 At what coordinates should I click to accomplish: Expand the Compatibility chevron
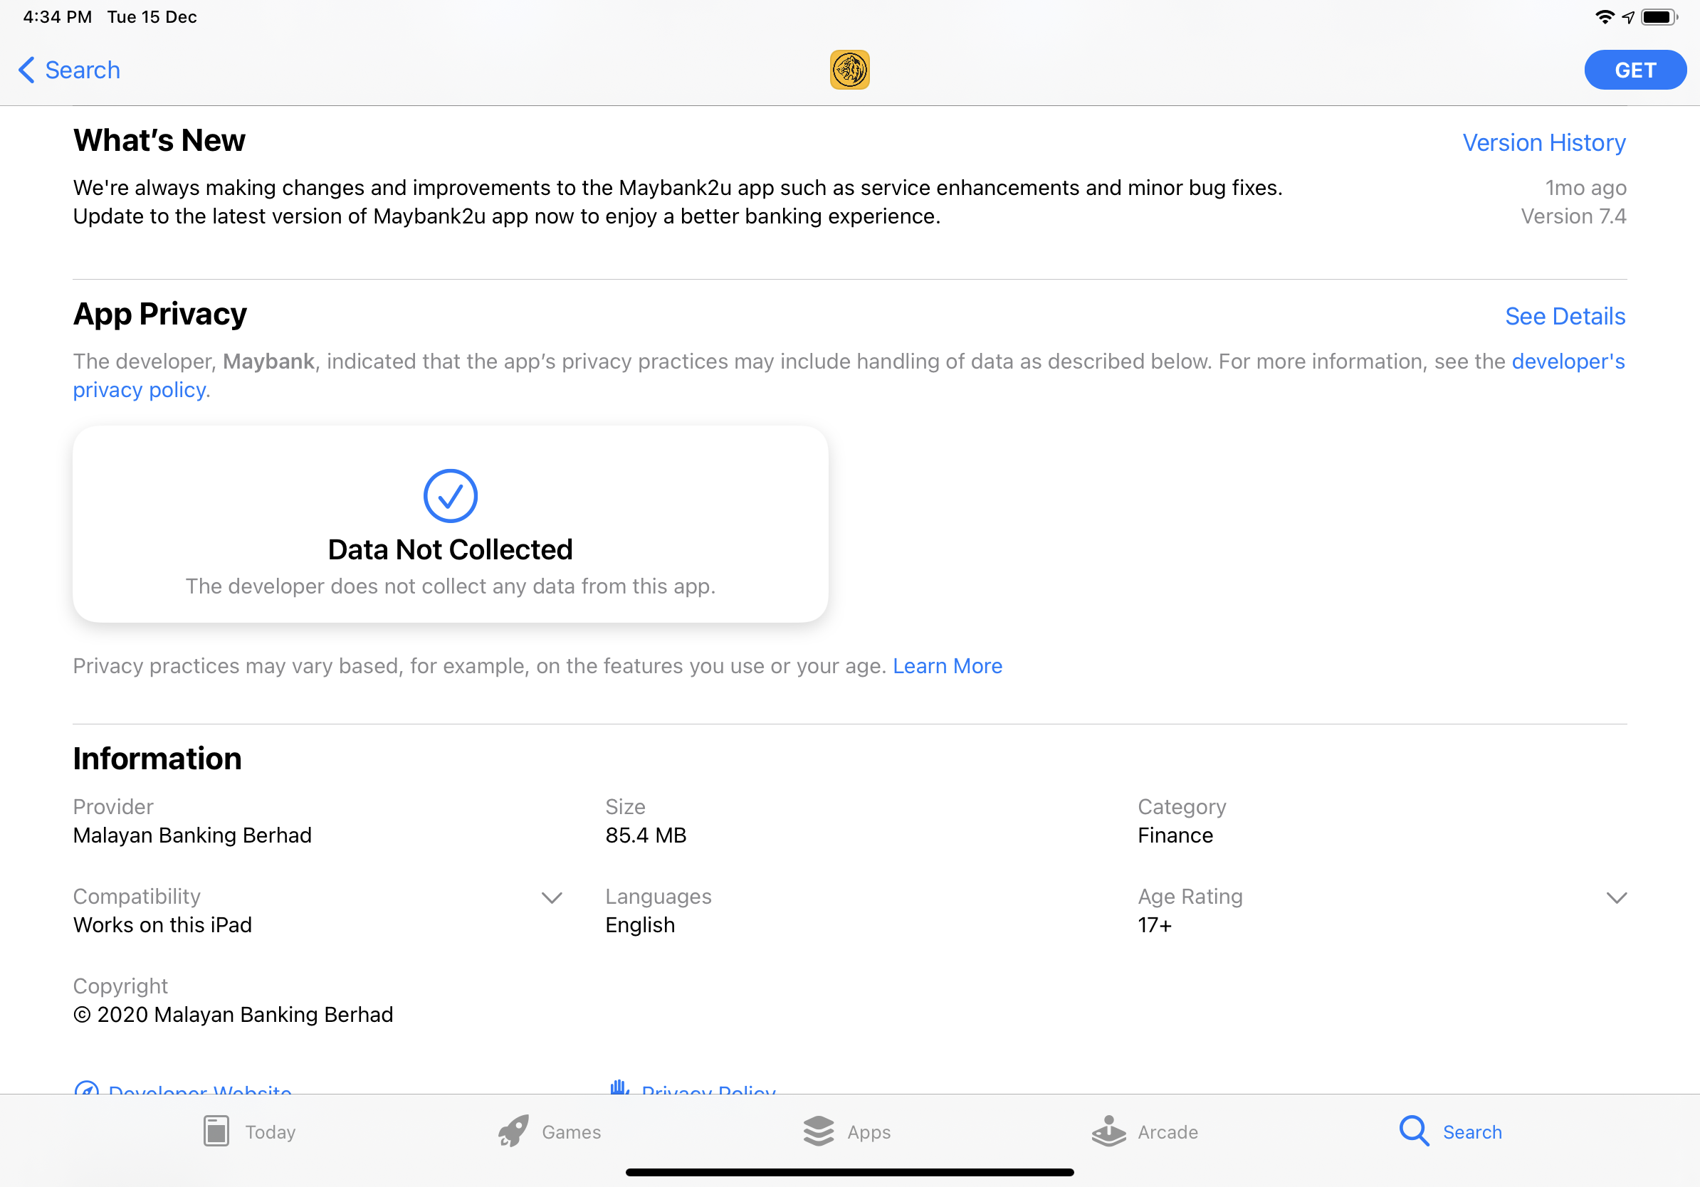click(x=552, y=897)
